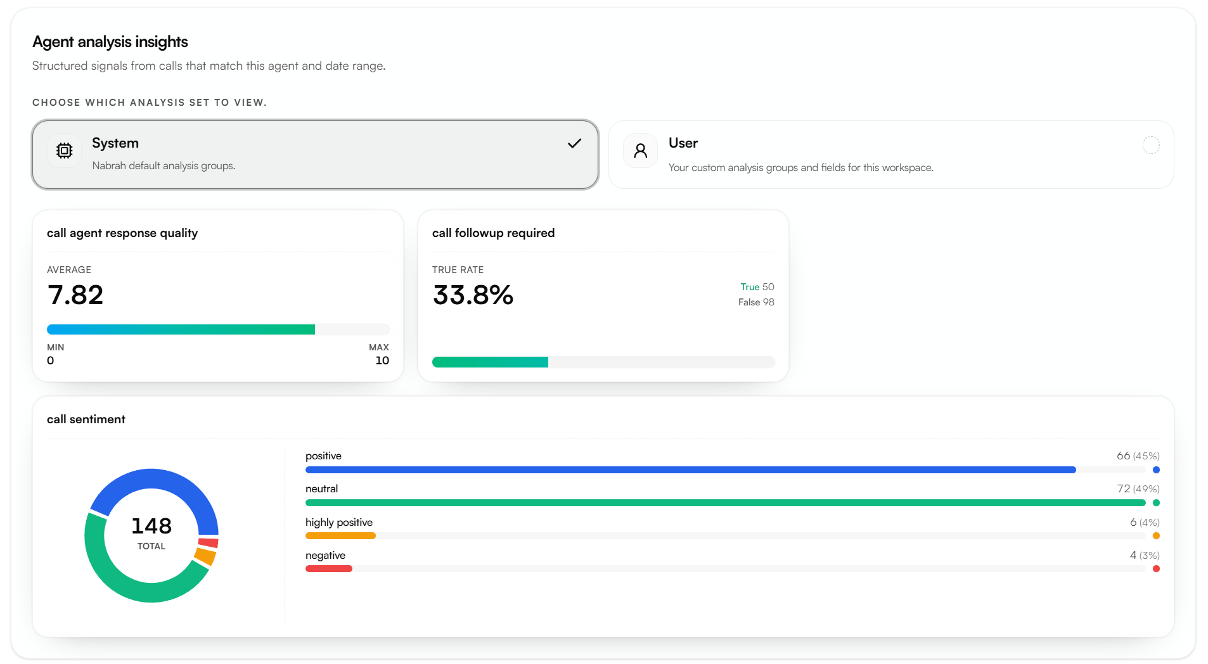Click the neutral sentiment green bar

[726, 503]
